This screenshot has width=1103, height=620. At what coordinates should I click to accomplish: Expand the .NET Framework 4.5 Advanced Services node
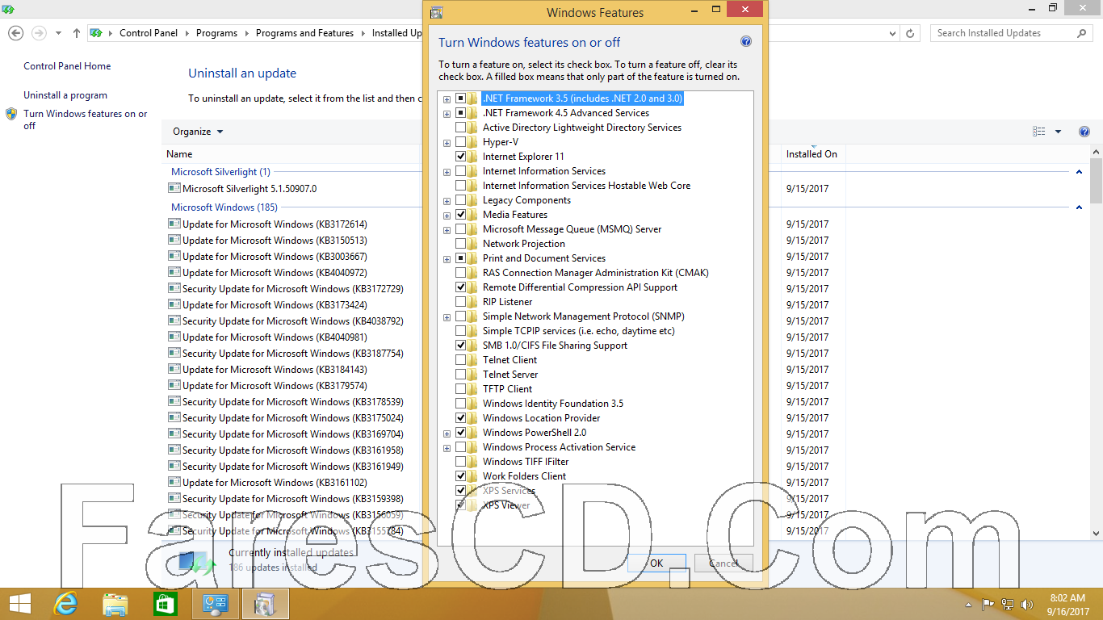pyautogui.click(x=447, y=113)
